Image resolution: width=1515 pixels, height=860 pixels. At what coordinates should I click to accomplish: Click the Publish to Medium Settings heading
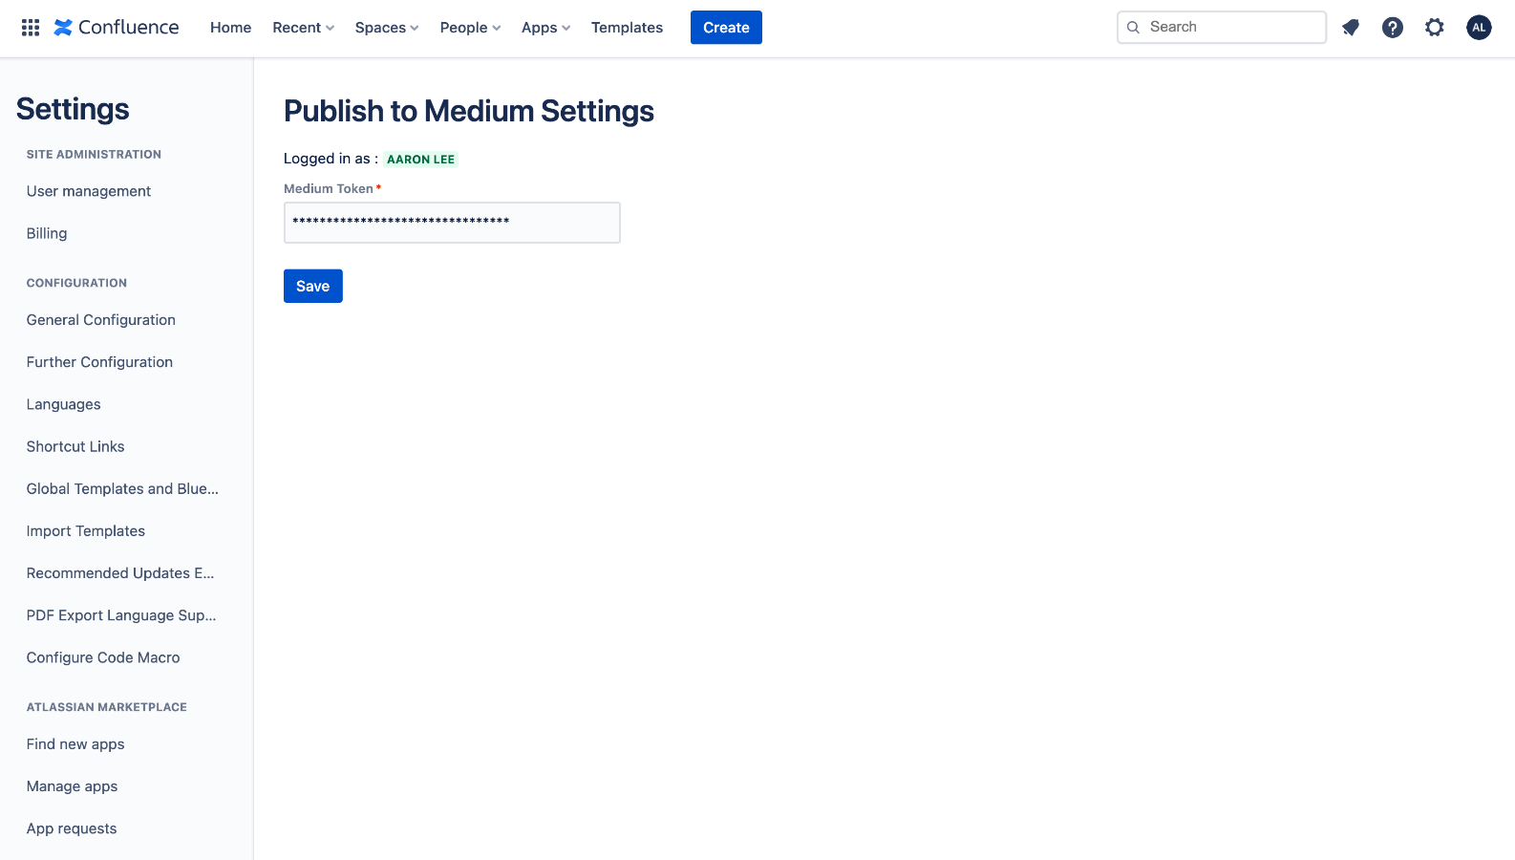469,112
